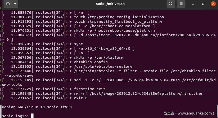Open the terminal hamburger menu

click(x=182, y=4)
